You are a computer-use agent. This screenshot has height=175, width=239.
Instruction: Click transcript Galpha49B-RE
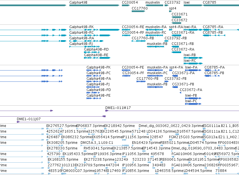[x=97, y=58]
